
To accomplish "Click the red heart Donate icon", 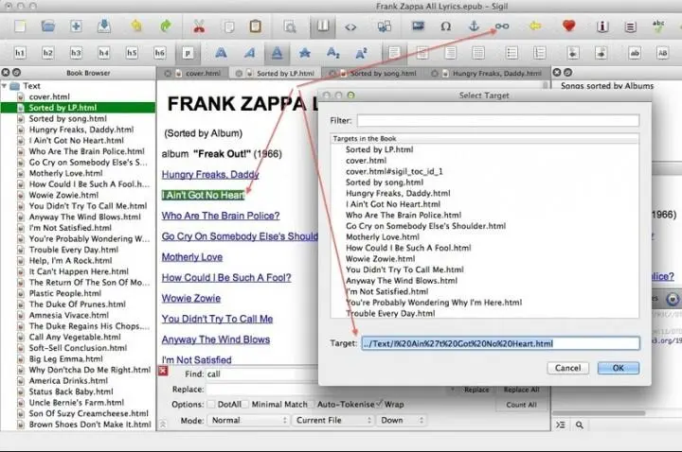I will 568,26.
